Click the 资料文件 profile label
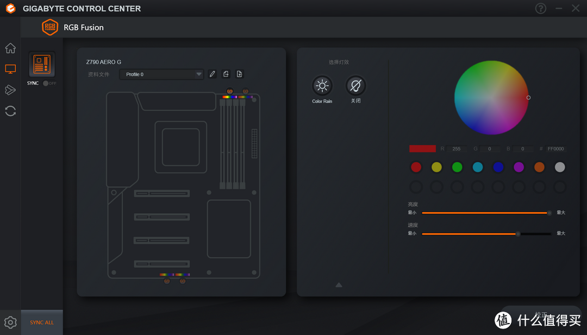 98,74
